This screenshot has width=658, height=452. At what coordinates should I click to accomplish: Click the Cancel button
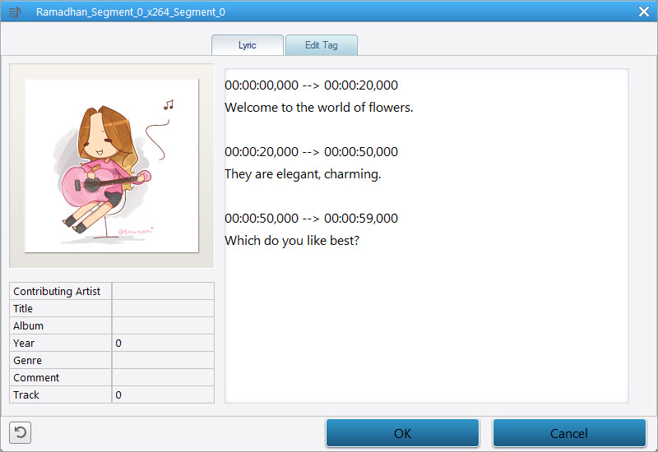click(568, 433)
